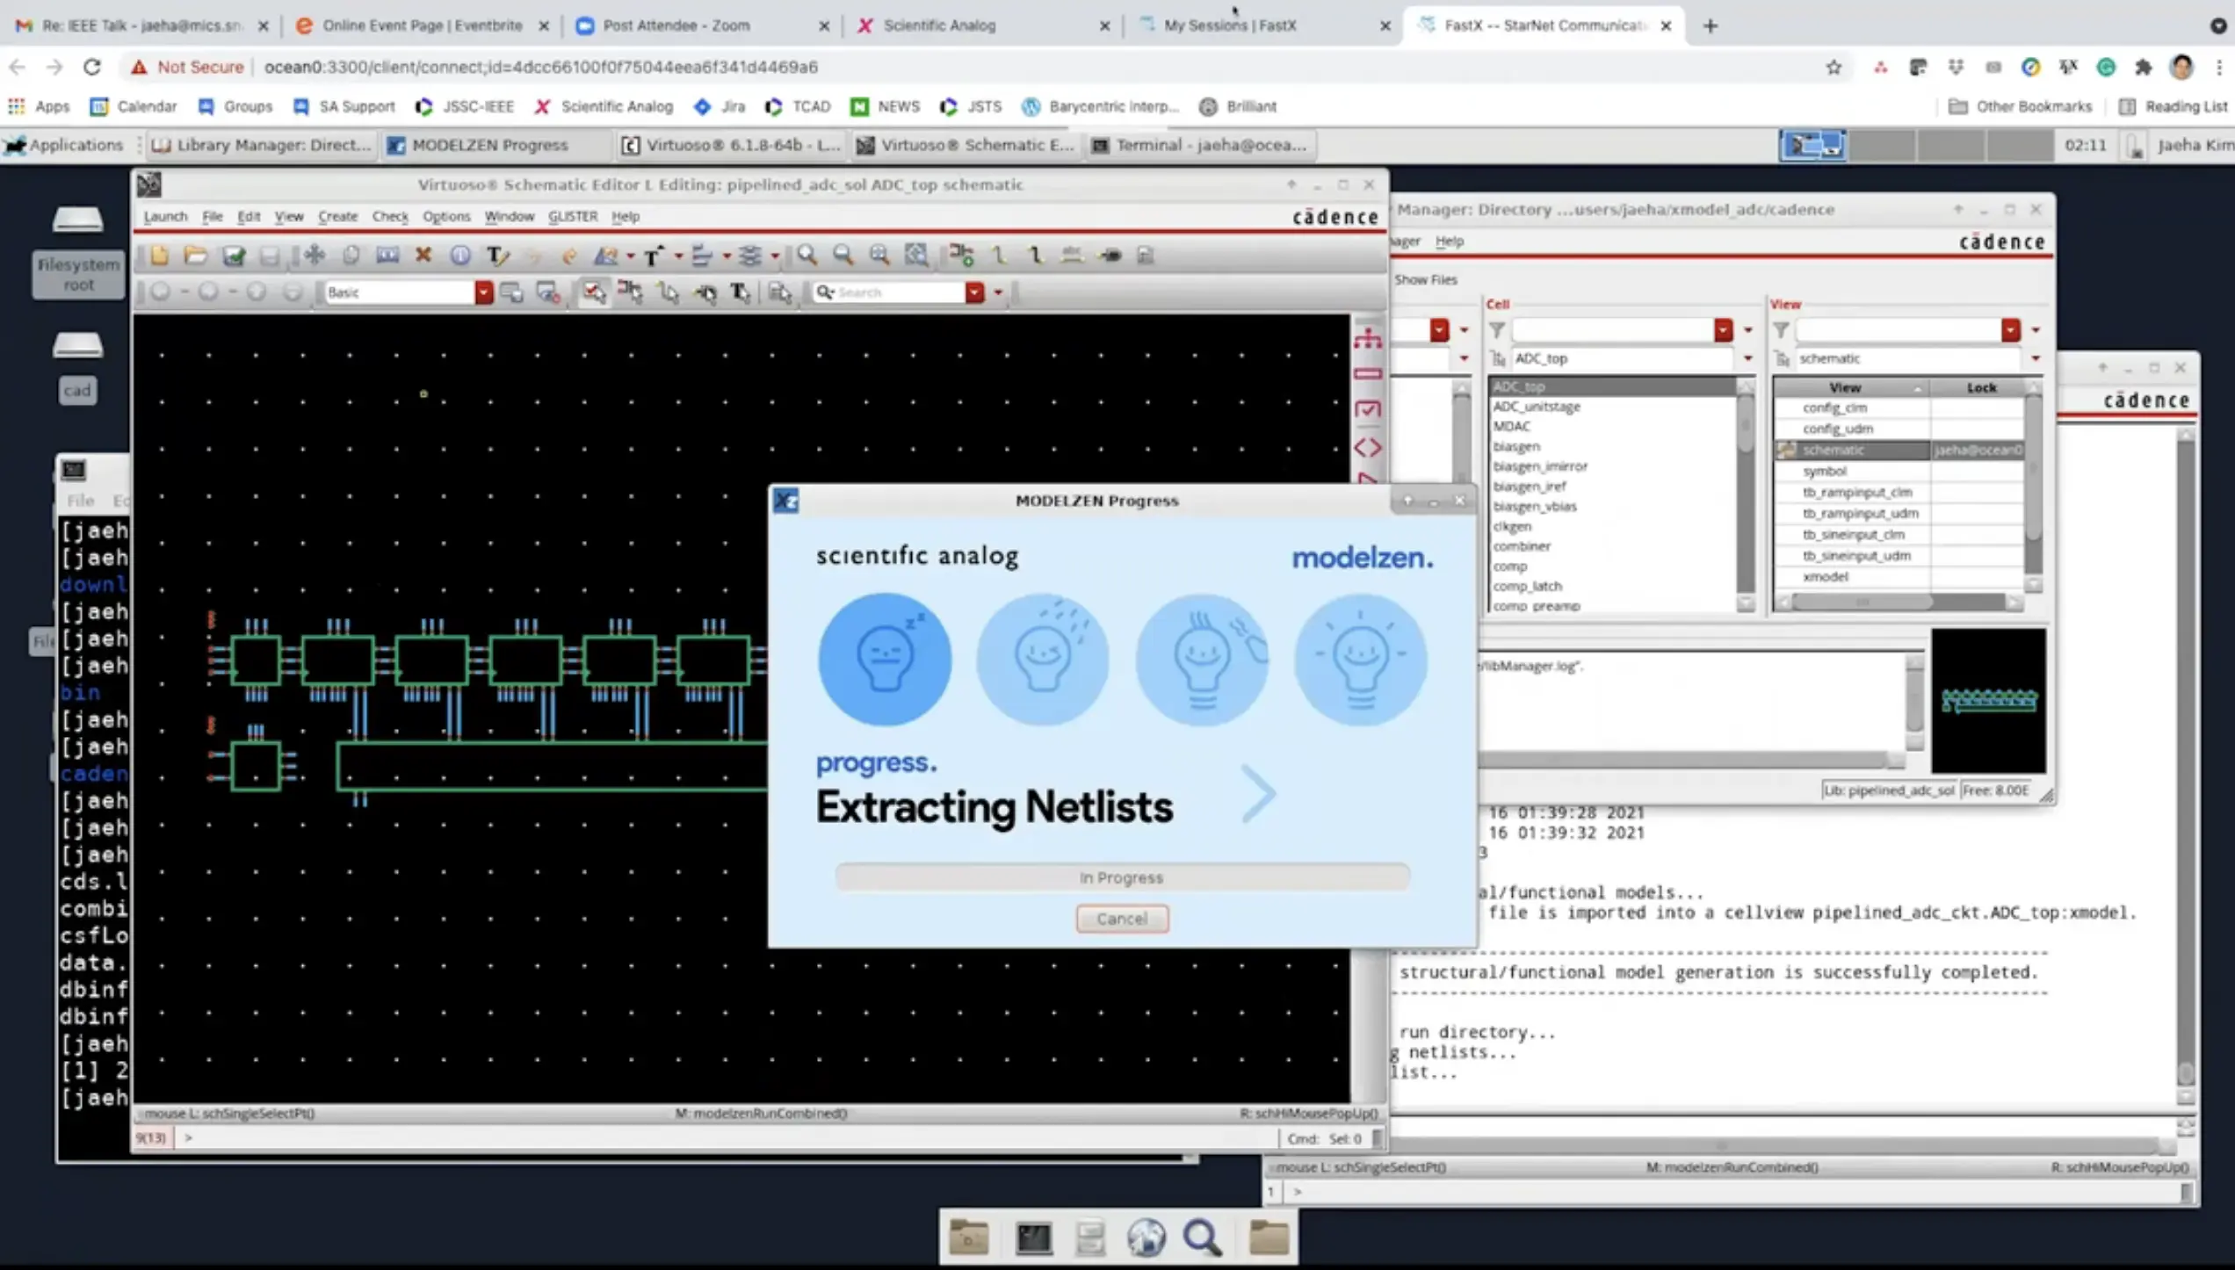
Task: Click the Create Instance icon
Action: 961,255
